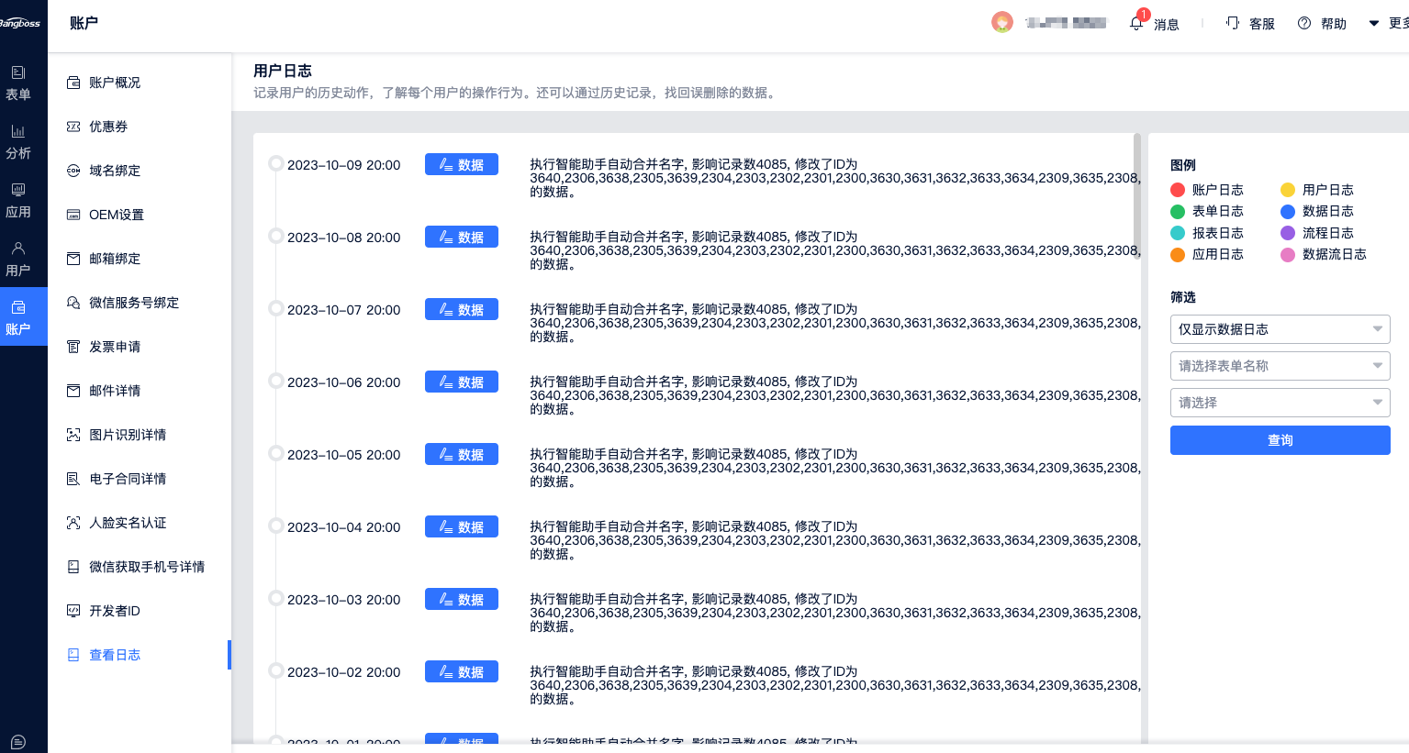Navigate to 微信服务号绑定 menu item
This screenshot has width=1409, height=753.
tap(134, 303)
